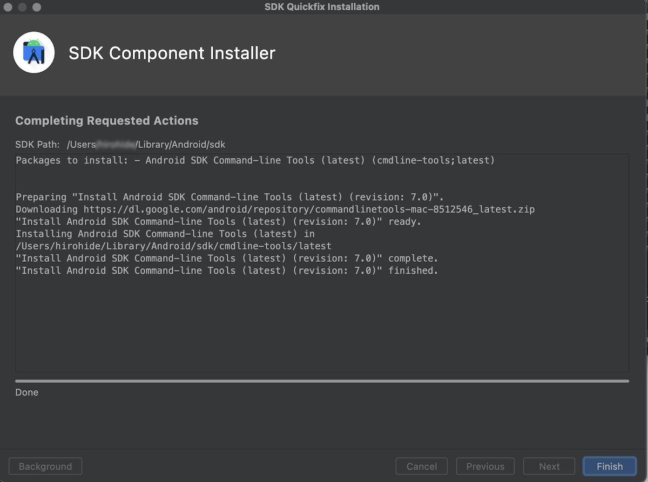
Task: Click the 'Installing Android SDK Command-line Tools' line
Action: pos(165,234)
